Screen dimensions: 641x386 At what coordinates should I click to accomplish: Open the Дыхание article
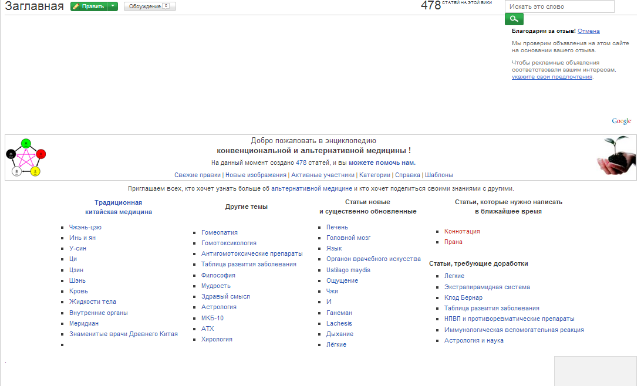[x=340, y=334]
